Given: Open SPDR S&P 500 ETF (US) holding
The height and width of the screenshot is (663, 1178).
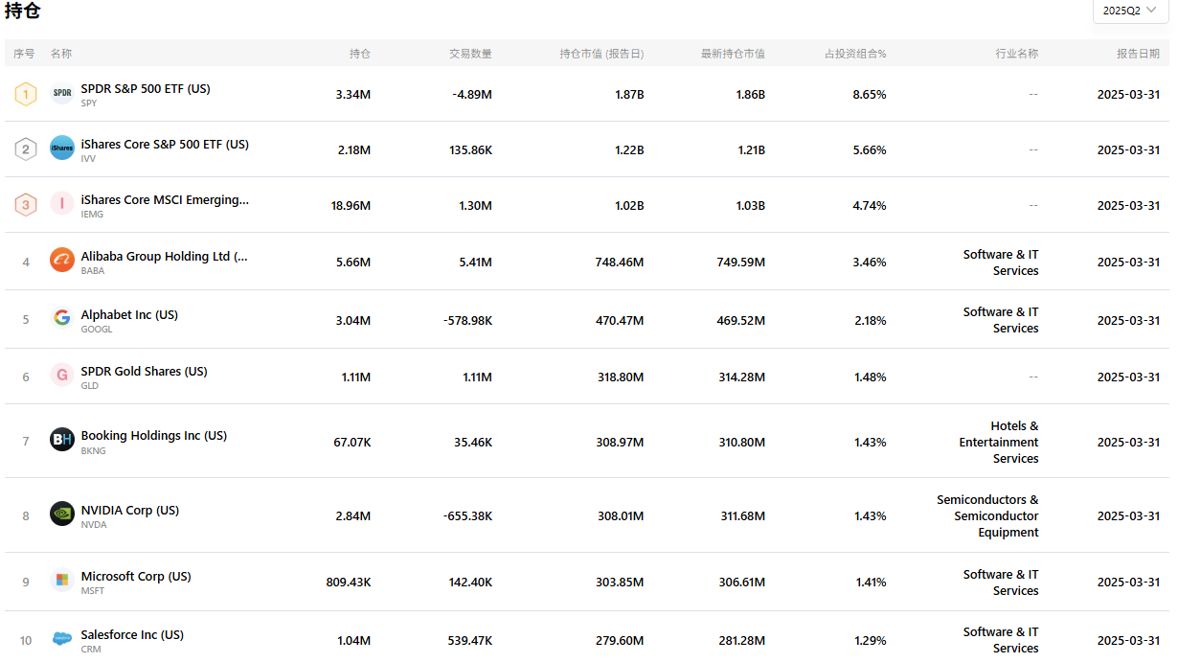Looking at the screenshot, I should tap(146, 88).
